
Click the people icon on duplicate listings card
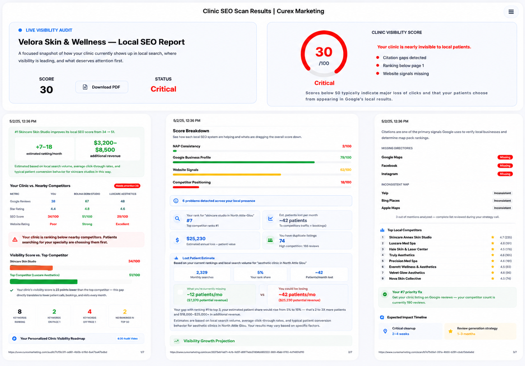[270, 240]
